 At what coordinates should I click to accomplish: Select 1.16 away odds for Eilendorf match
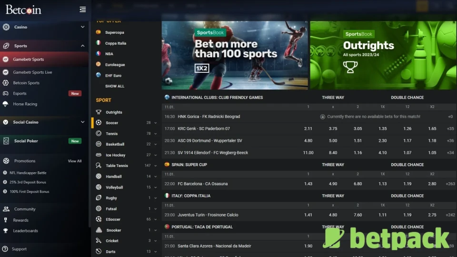[x=358, y=153]
